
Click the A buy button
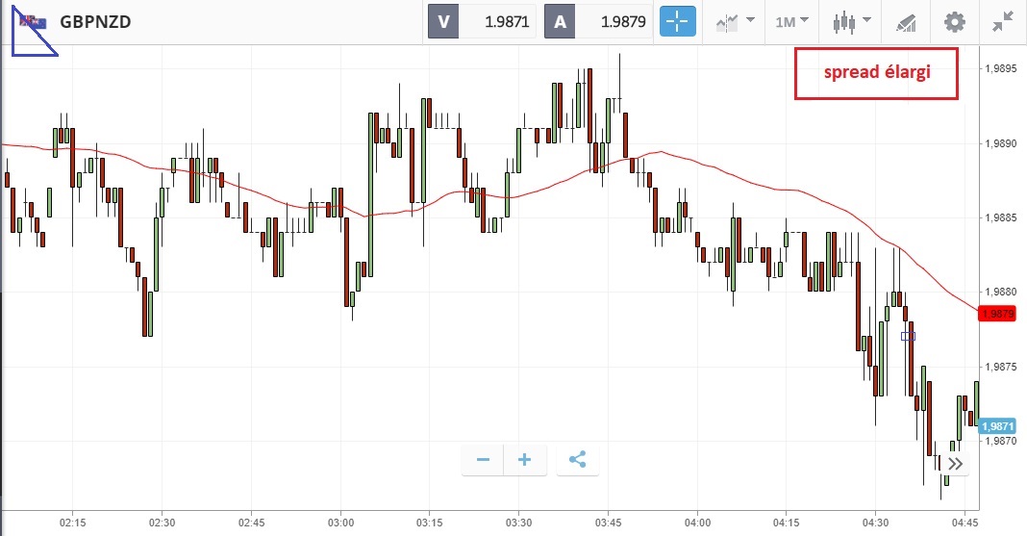click(561, 21)
